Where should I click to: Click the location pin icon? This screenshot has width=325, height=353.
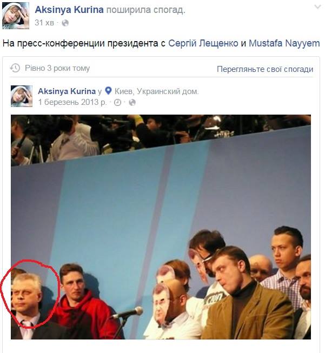click(108, 91)
